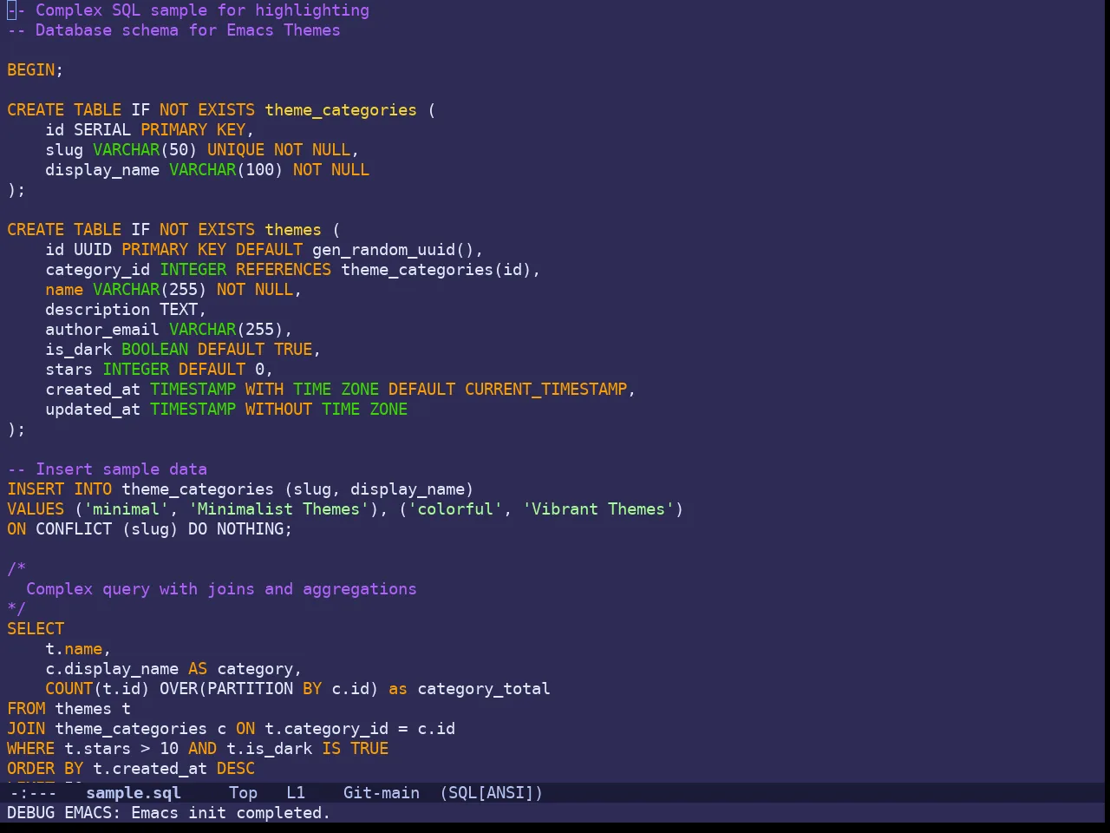The width and height of the screenshot is (1110, 833).
Task: Click the themes table name in CREATE TABLE
Action: [293, 230]
